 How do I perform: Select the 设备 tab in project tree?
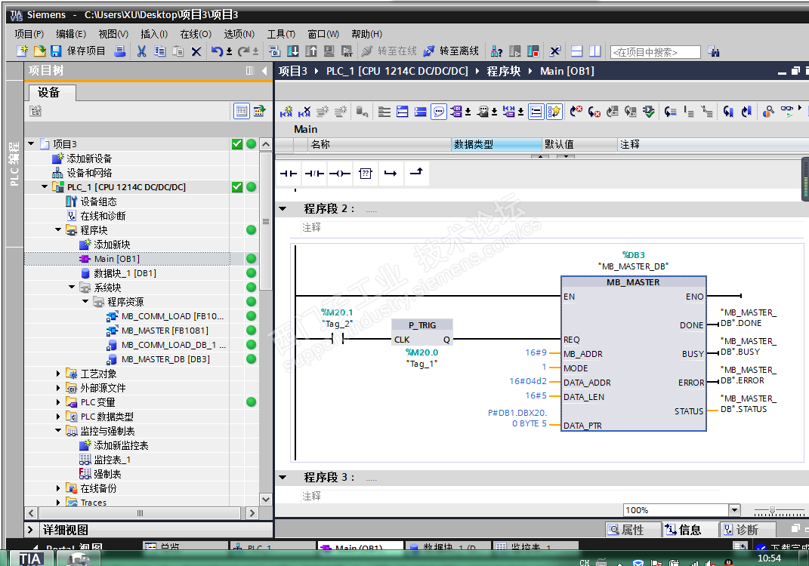(51, 92)
